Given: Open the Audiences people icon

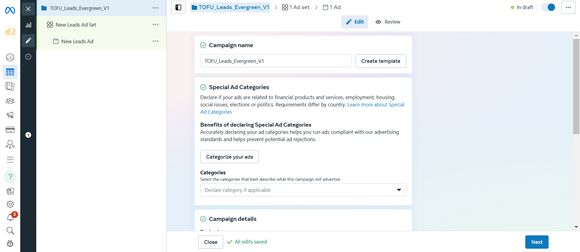Looking at the screenshot, I should (10, 101).
